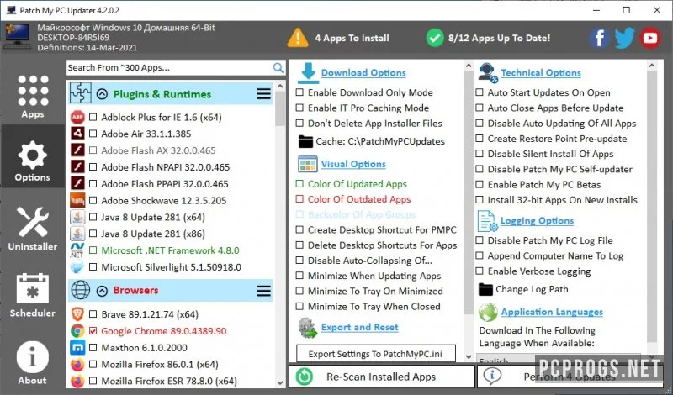Check Create Restore Point Pre-update

click(x=480, y=139)
